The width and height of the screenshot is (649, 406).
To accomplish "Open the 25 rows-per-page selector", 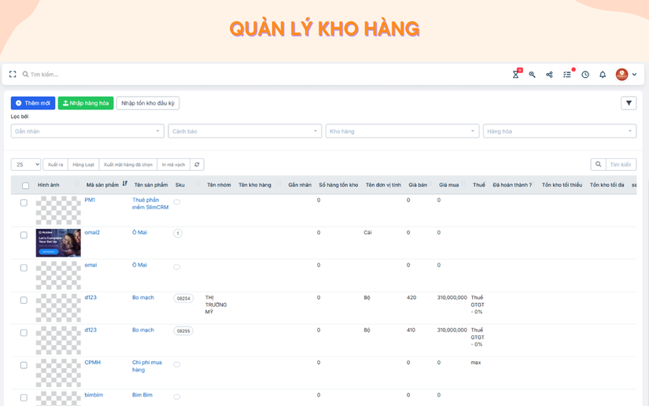I will pyautogui.click(x=26, y=164).
